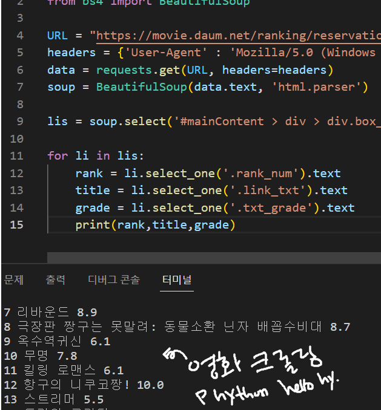Image resolution: width=381 pixels, height=410 pixels.
Task: Open the 문제 panel tab
Action: click(x=14, y=280)
